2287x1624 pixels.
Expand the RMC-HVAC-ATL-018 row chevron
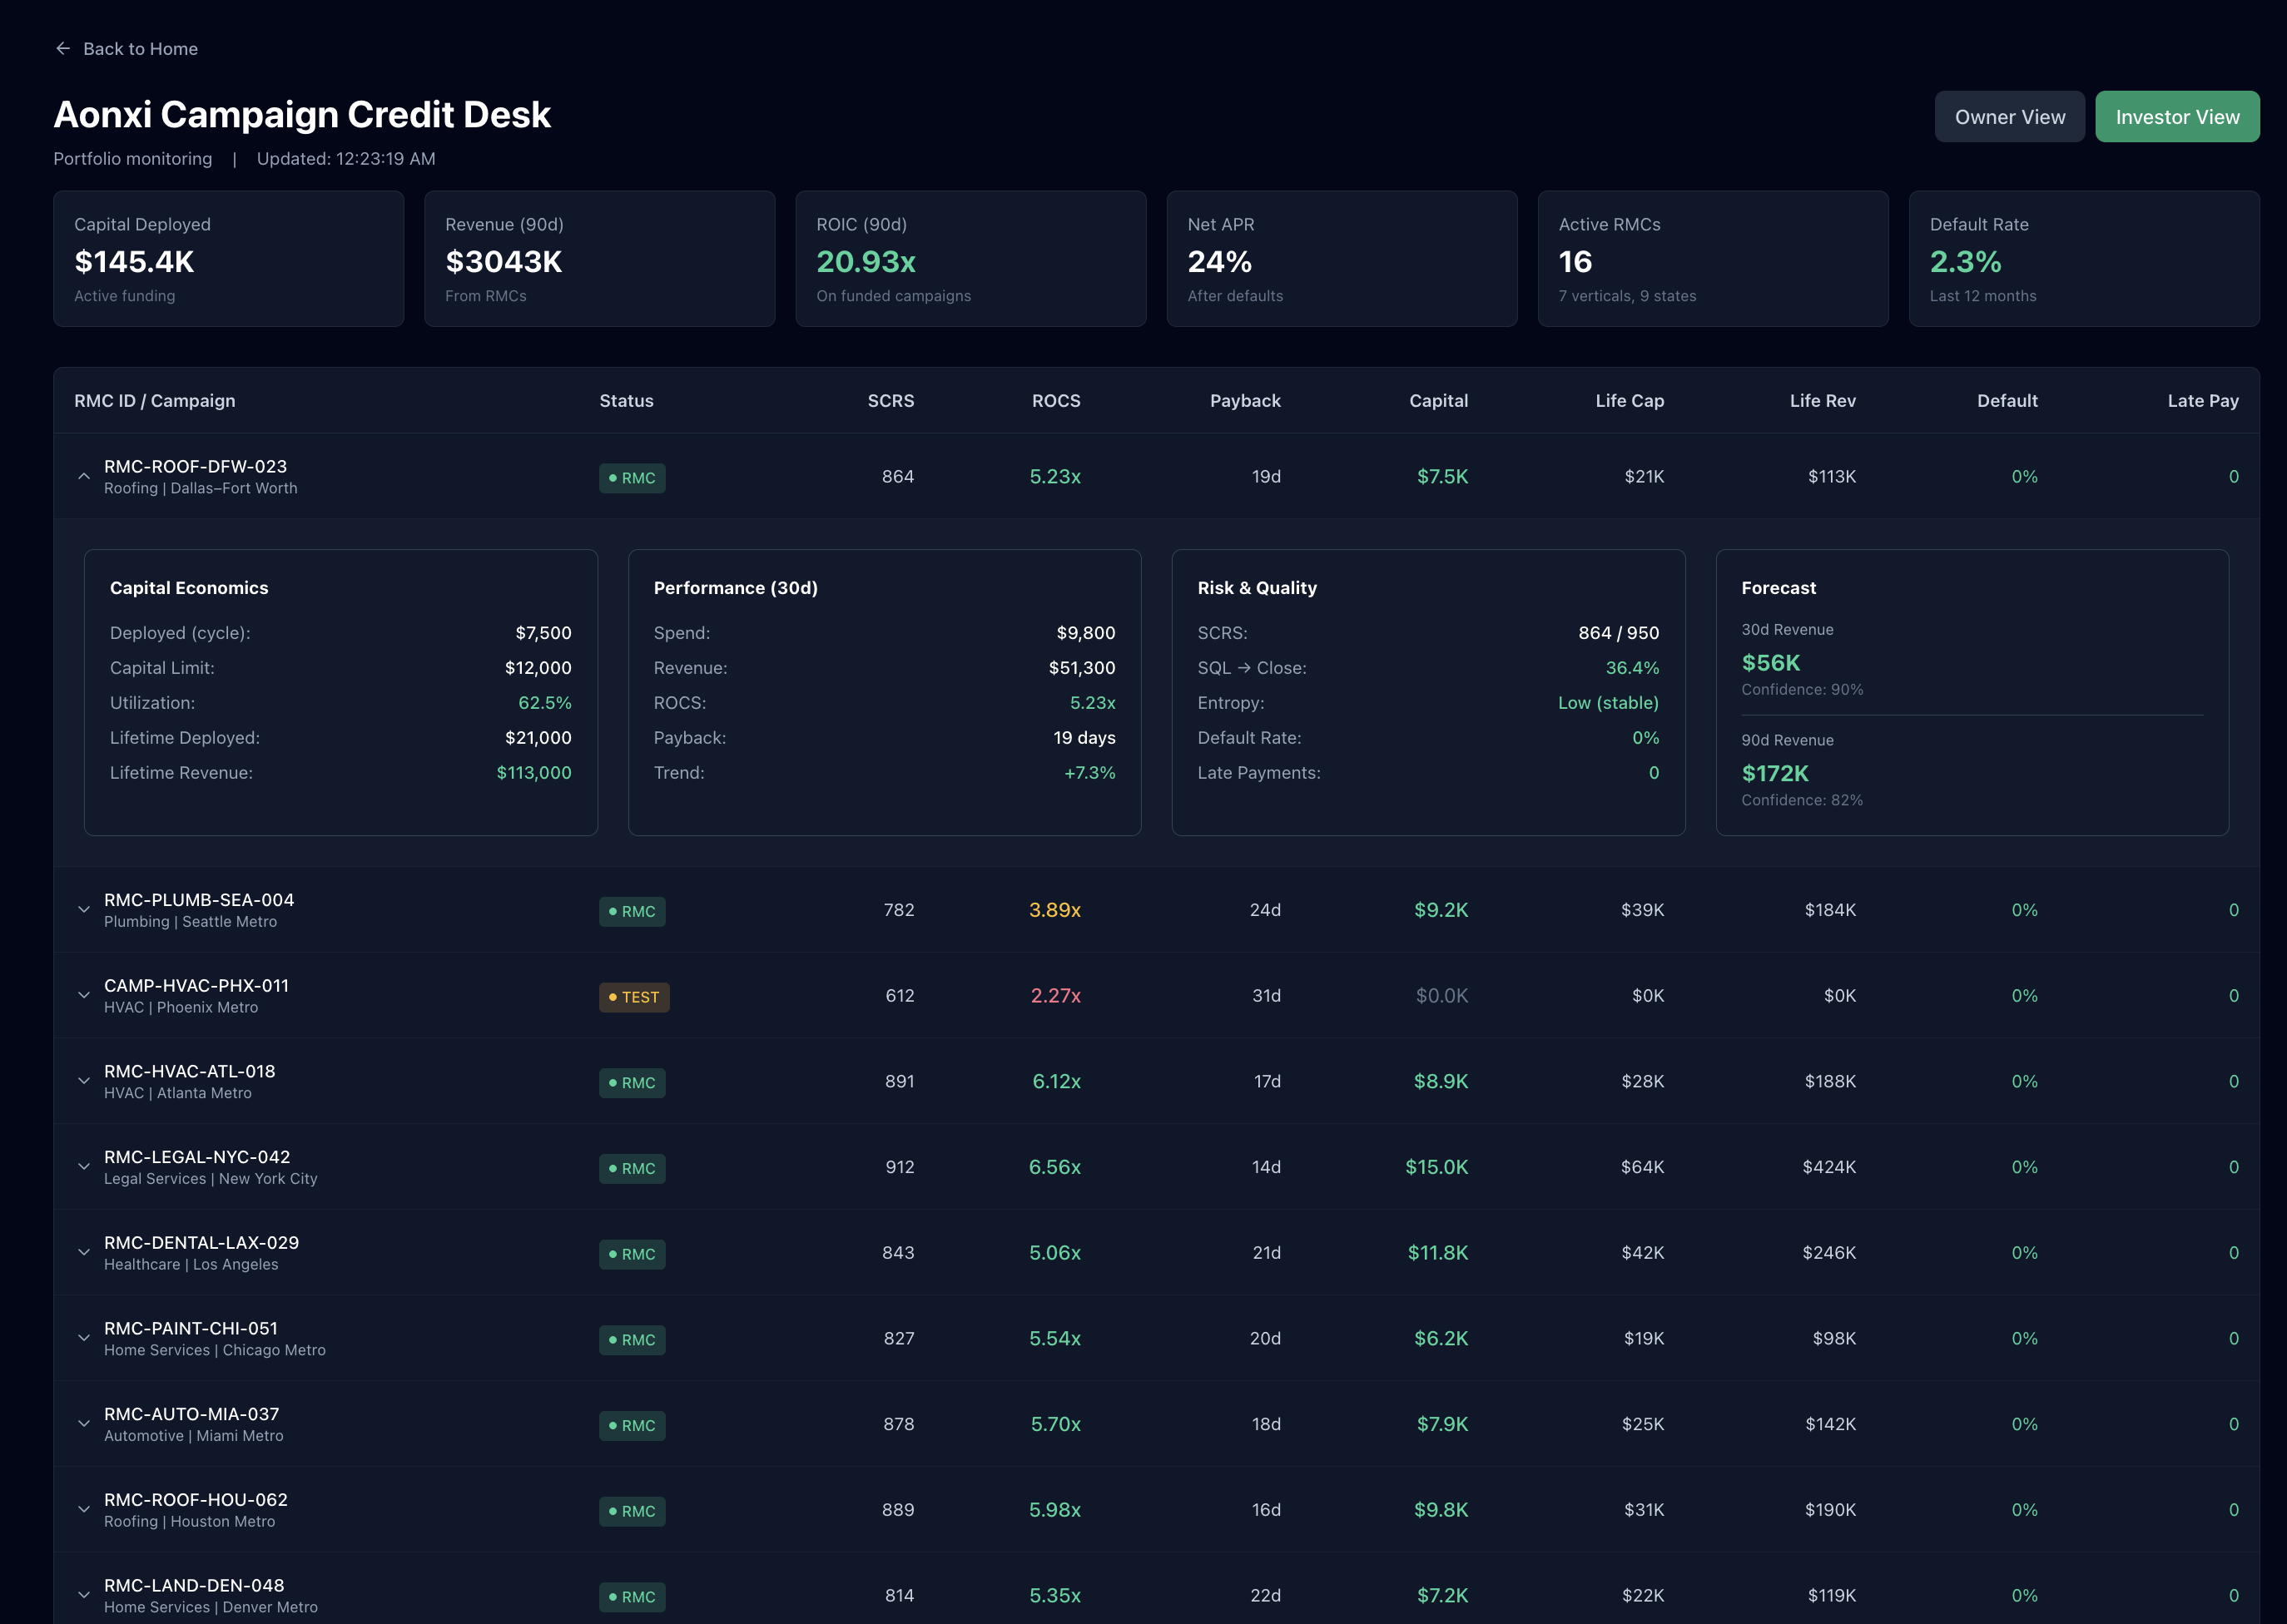84,1081
